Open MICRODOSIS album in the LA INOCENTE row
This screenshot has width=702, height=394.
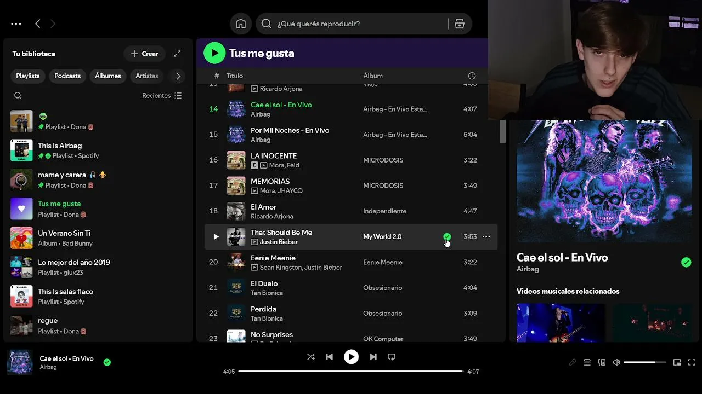(x=383, y=160)
